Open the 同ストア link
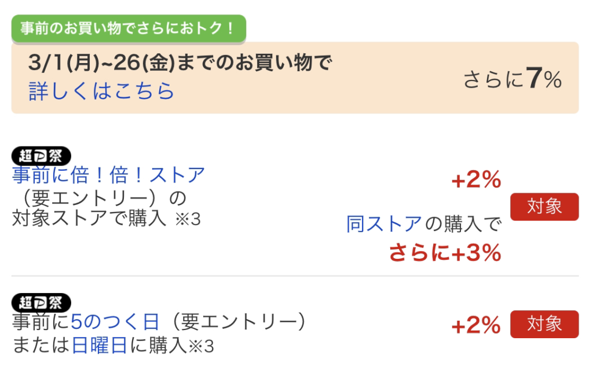The height and width of the screenshot is (392, 593). pyautogui.click(x=384, y=224)
